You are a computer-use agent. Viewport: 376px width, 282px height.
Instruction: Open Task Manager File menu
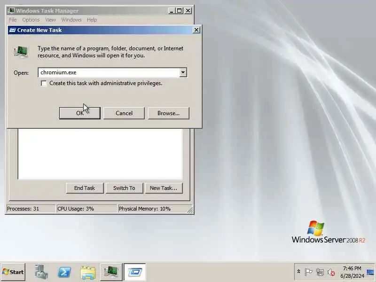tap(13, 20)
